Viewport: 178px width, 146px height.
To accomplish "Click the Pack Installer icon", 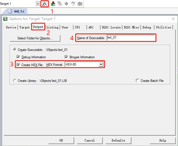I will [x=80, y=4].
